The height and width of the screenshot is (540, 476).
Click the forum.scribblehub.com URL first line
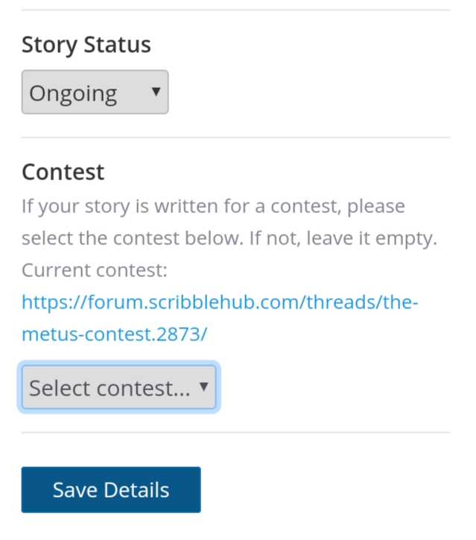[x=220, y=302]
